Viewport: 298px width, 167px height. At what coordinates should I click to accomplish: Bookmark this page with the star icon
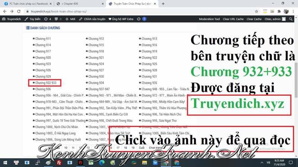[256, 12]
